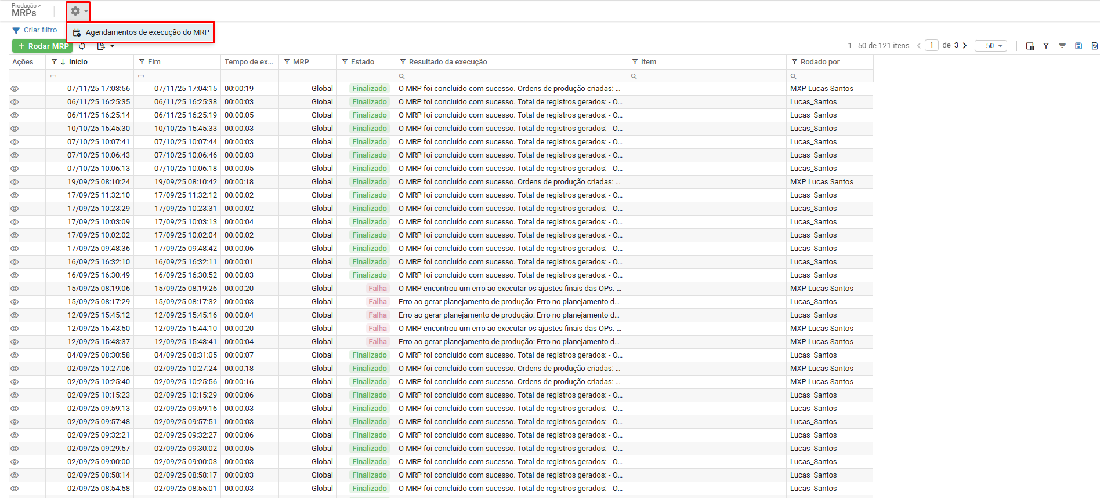Click the sort lines icon in grid toolbar
The image size is (1100, 503).
tap(1062, 46)
